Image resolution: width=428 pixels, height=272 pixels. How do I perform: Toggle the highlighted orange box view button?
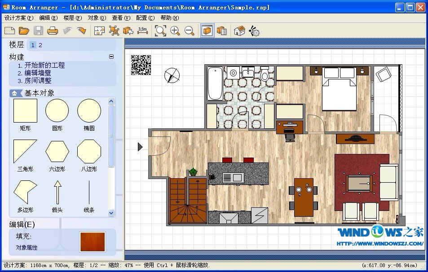pos(207,31)
